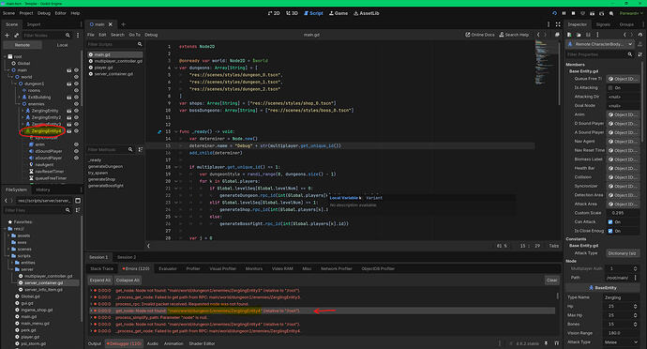Toggle alphabetical method sorting icon
Screen dimensions: 647x349
point(141,149)
